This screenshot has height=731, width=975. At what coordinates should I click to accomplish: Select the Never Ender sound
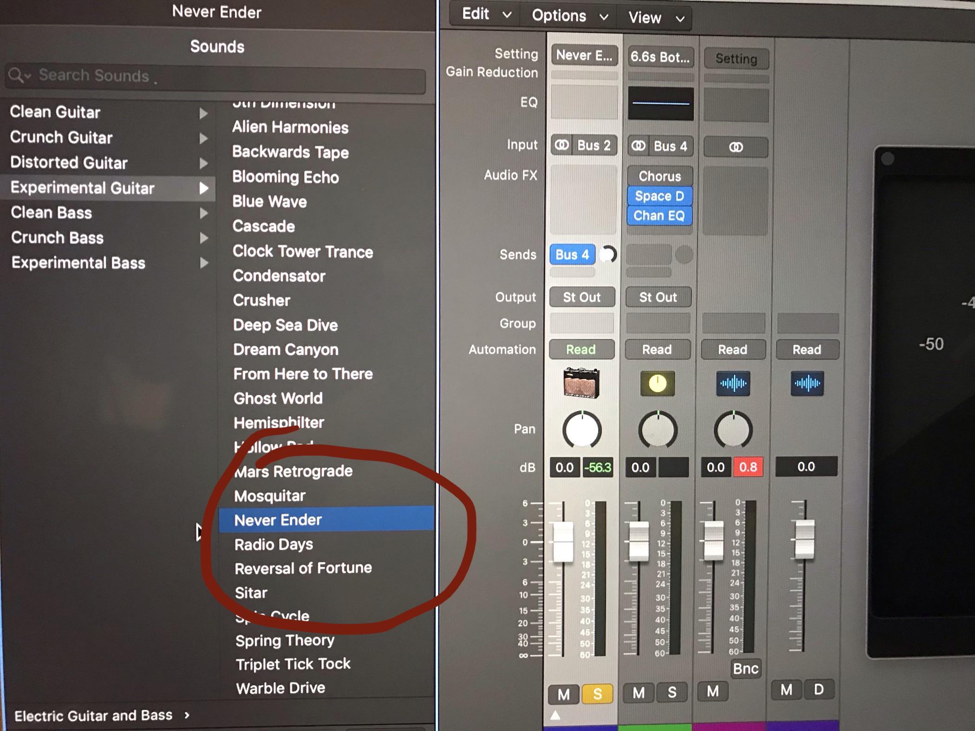(x=327, y=519)
